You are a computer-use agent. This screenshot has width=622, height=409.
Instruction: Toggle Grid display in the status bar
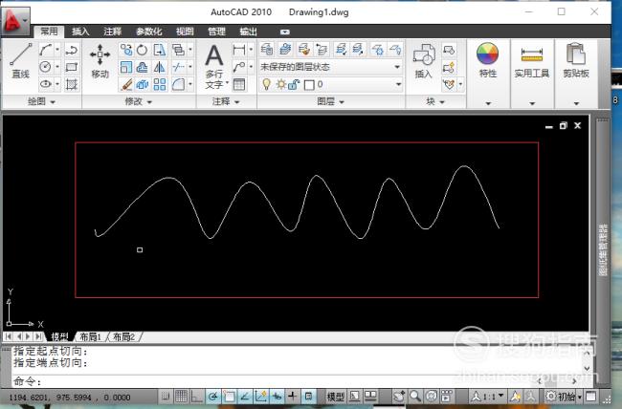pyautogui.click(x=181, y=396)
